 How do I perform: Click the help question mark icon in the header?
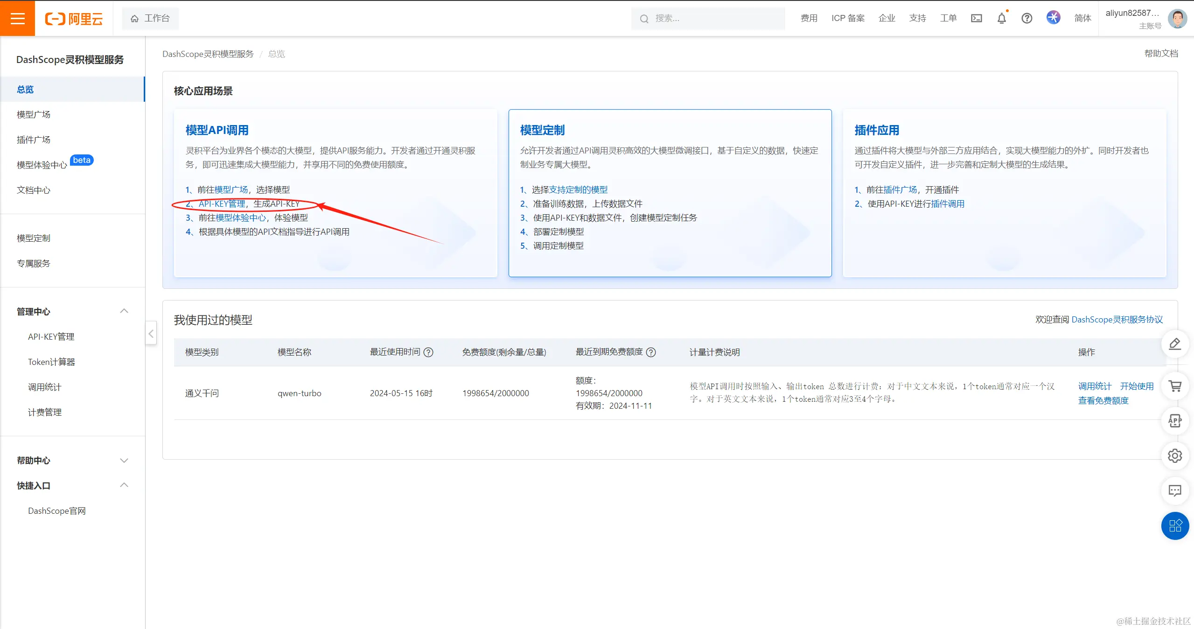[x=1026, y=18]
